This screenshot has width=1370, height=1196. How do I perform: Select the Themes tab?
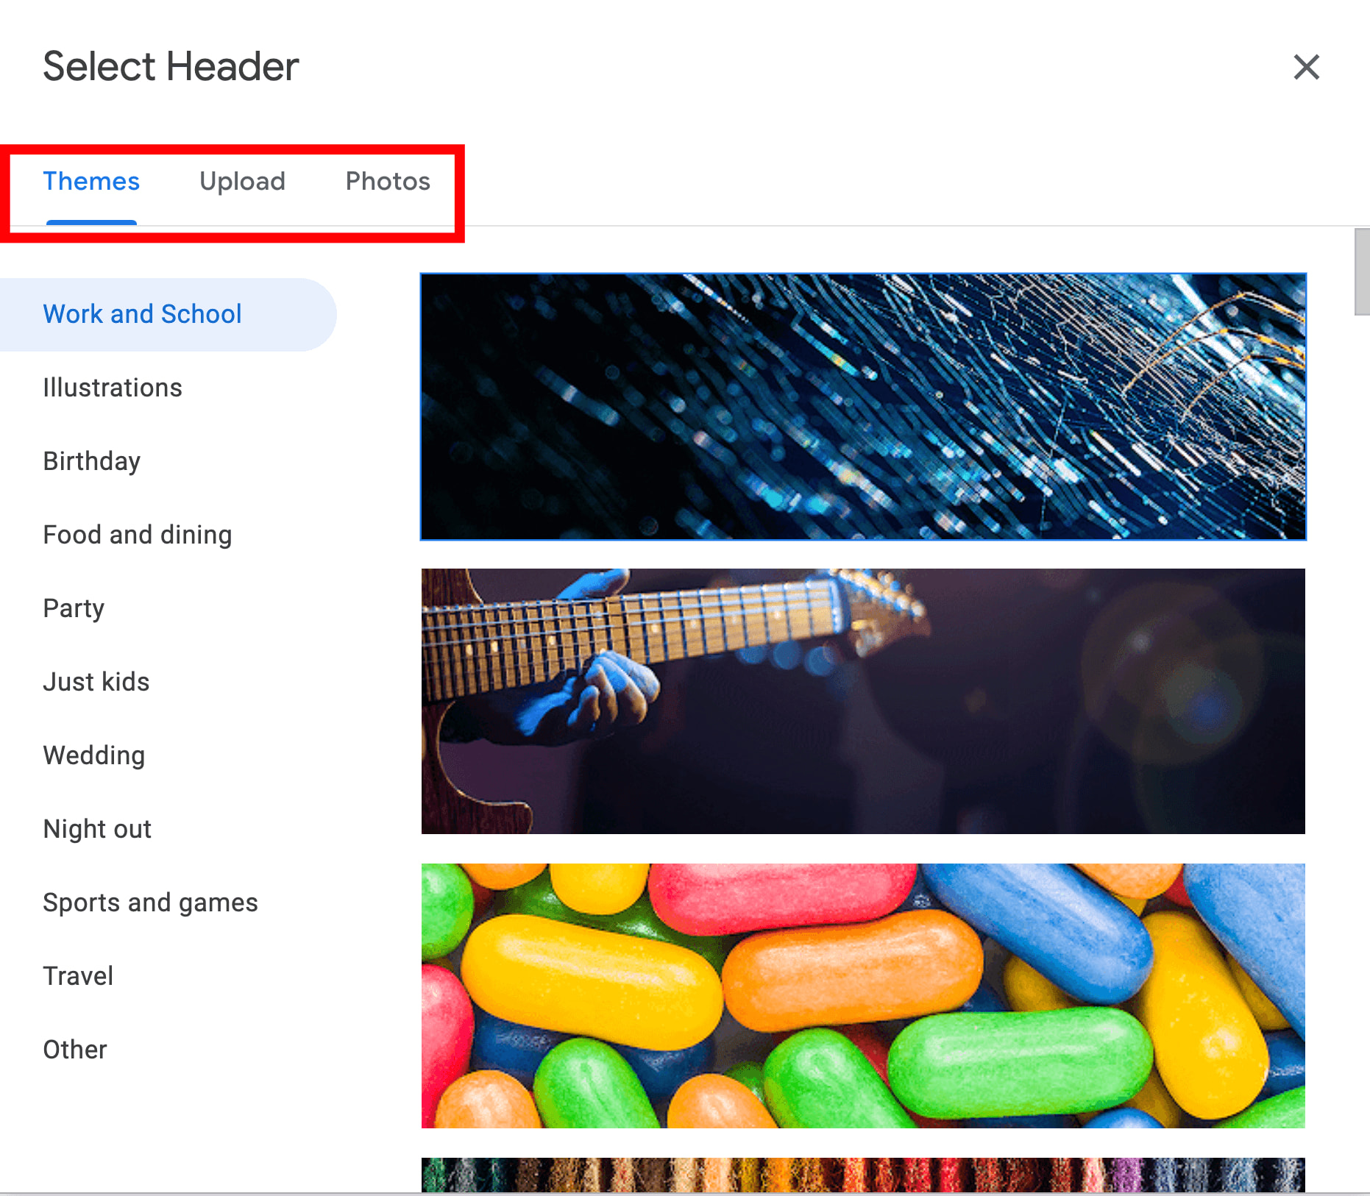[x=90, y=181]
